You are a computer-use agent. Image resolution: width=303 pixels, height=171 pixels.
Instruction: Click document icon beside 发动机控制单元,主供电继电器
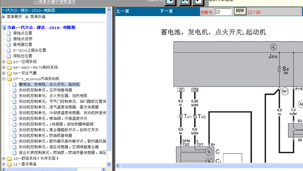15,90
